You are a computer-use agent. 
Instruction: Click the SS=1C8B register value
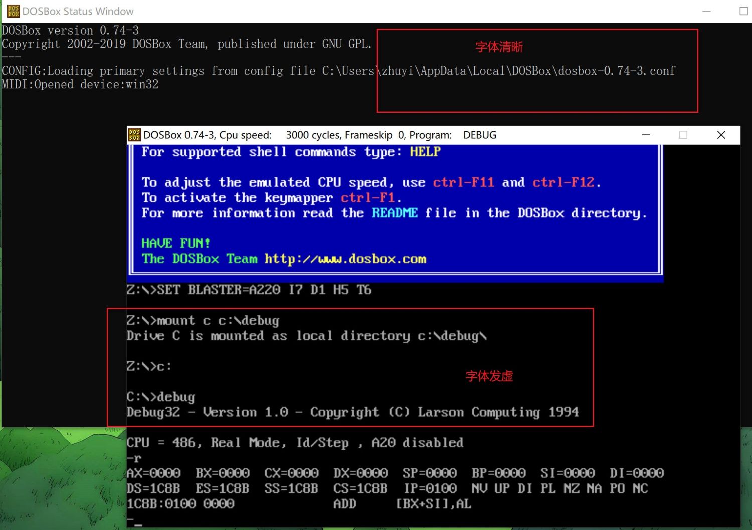pyautogui.click(x=291, y=488)
